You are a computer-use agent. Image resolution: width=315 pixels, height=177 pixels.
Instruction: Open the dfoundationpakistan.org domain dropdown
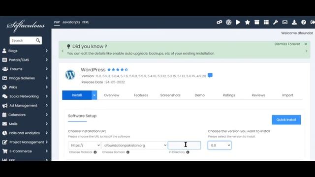134,146
